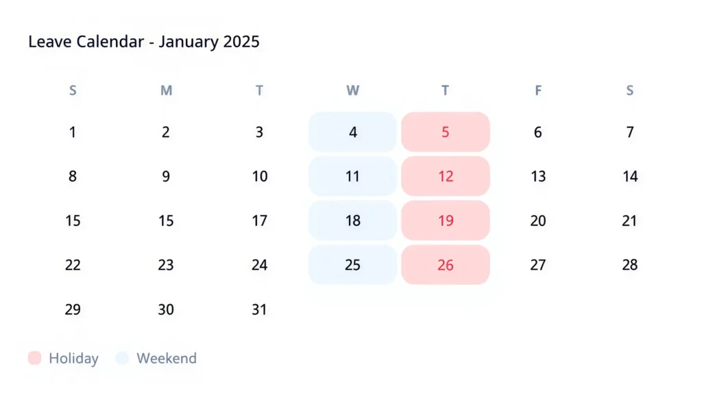The height and width of the screenshot is (396, 702).
Task: Pick the highlighted date 19
Action: click(446, 221)
